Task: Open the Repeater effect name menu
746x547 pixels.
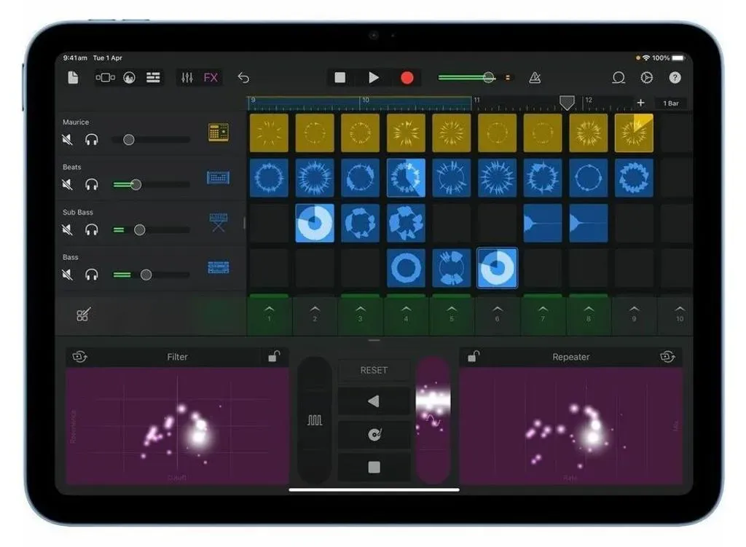Action: click(x=570, y=357)
